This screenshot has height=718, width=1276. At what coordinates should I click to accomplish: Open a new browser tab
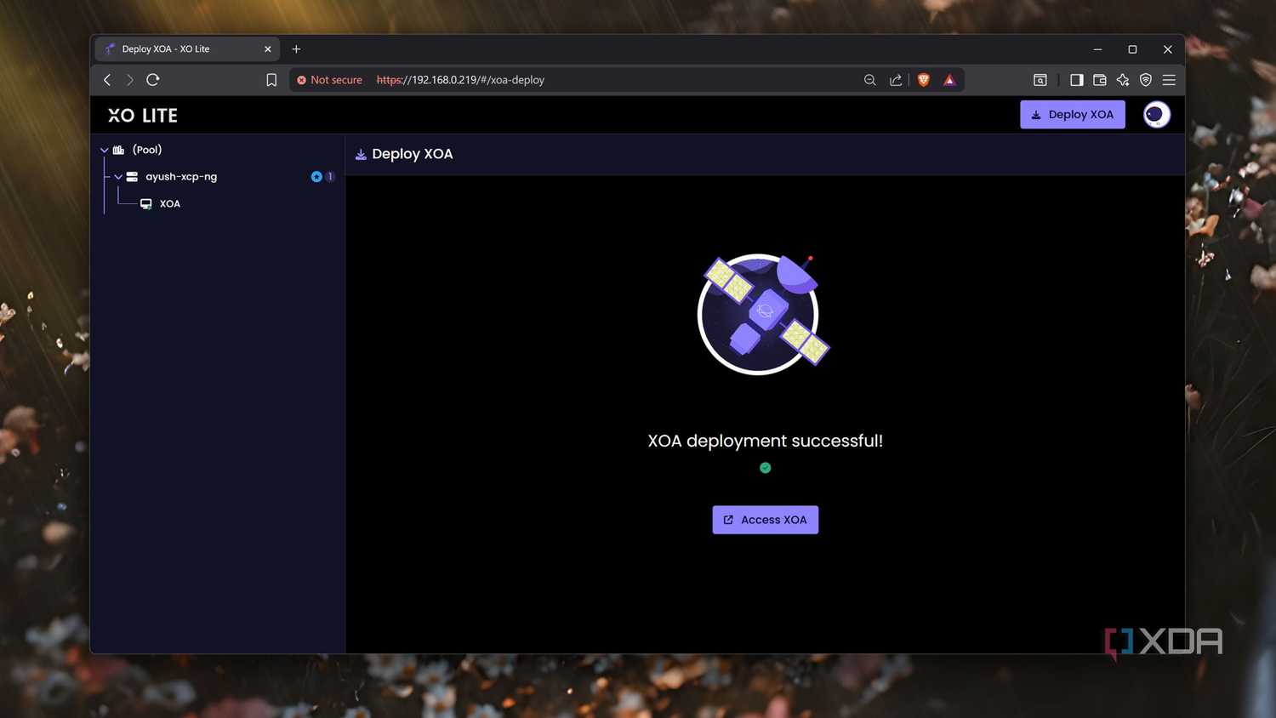click(296, 49)
